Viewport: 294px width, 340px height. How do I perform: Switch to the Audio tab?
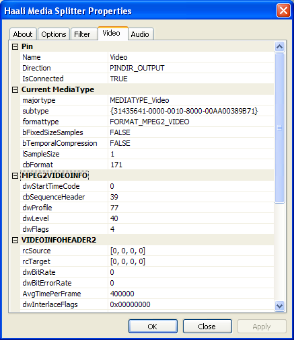141,34
